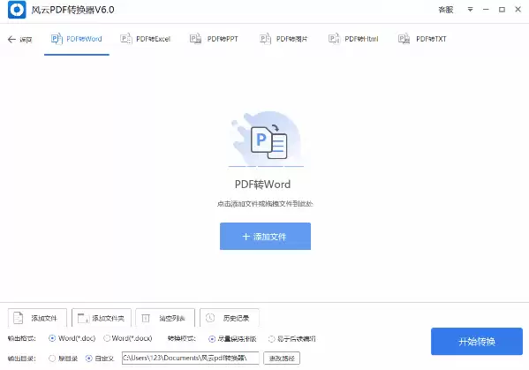Click the clock icon on 历史记录
Viewport: 529px width, 370px height.
[210, 318]
